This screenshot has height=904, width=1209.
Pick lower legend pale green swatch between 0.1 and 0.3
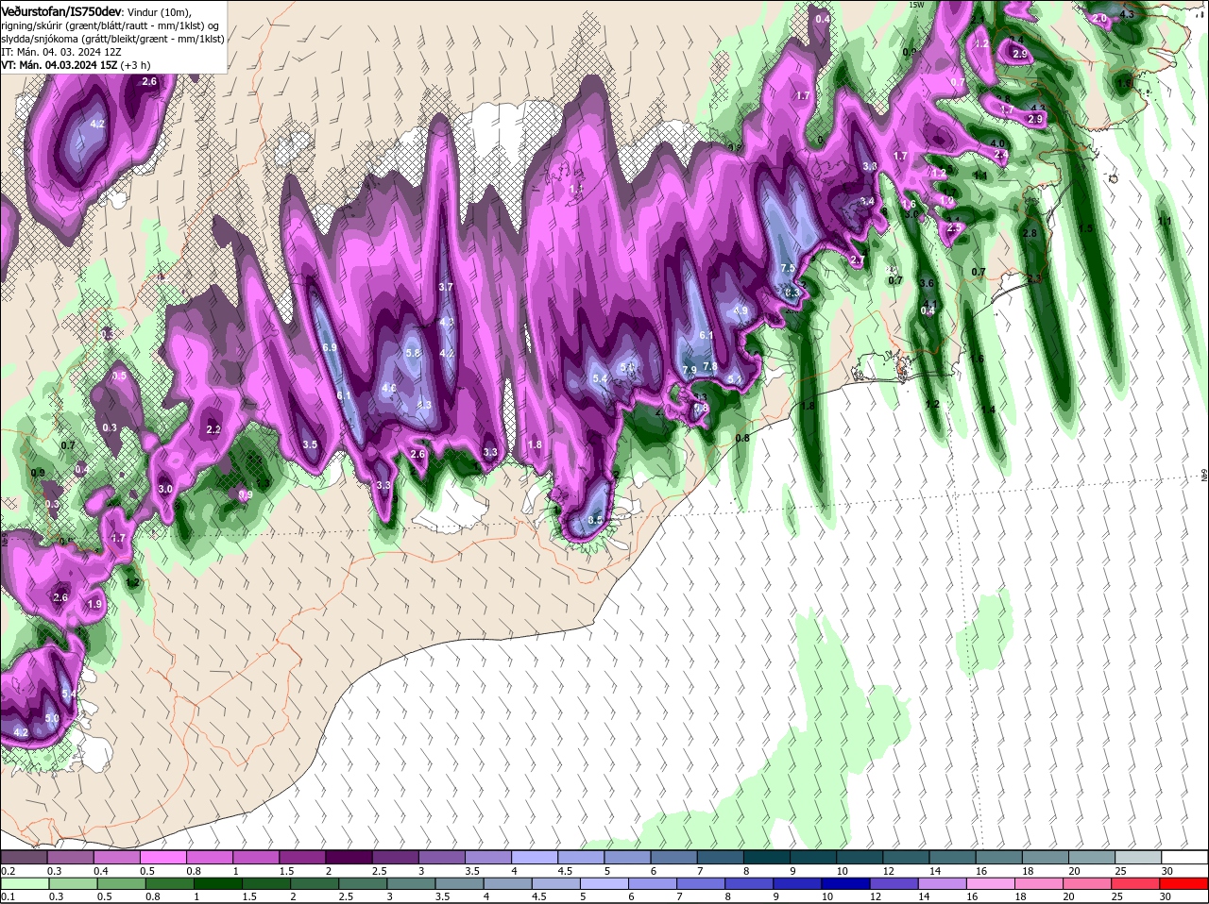[25, 884]
